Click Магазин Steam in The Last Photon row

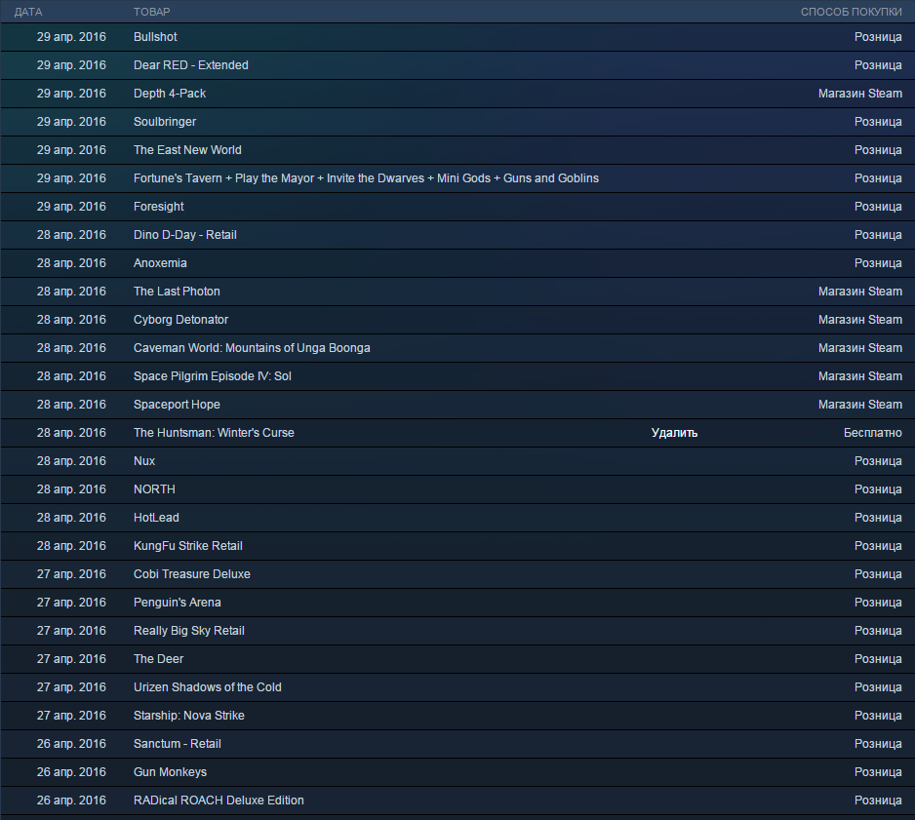click(860, 292)
